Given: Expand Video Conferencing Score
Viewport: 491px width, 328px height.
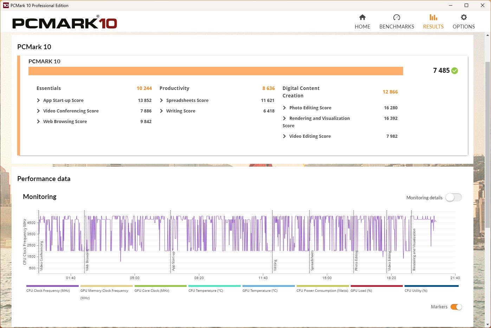Looking at the screenshot, I should pos(38,111).
